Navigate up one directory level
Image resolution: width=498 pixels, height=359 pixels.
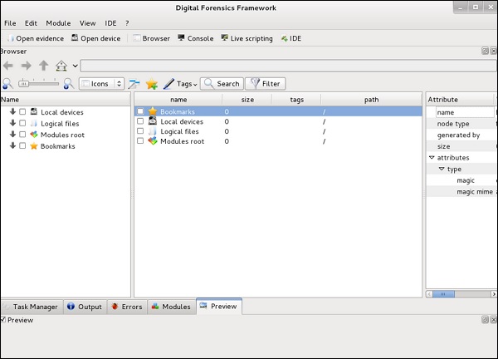click(x=43, y=66)
